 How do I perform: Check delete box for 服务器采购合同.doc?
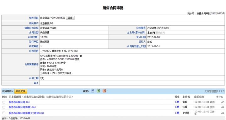pos(4,102)
